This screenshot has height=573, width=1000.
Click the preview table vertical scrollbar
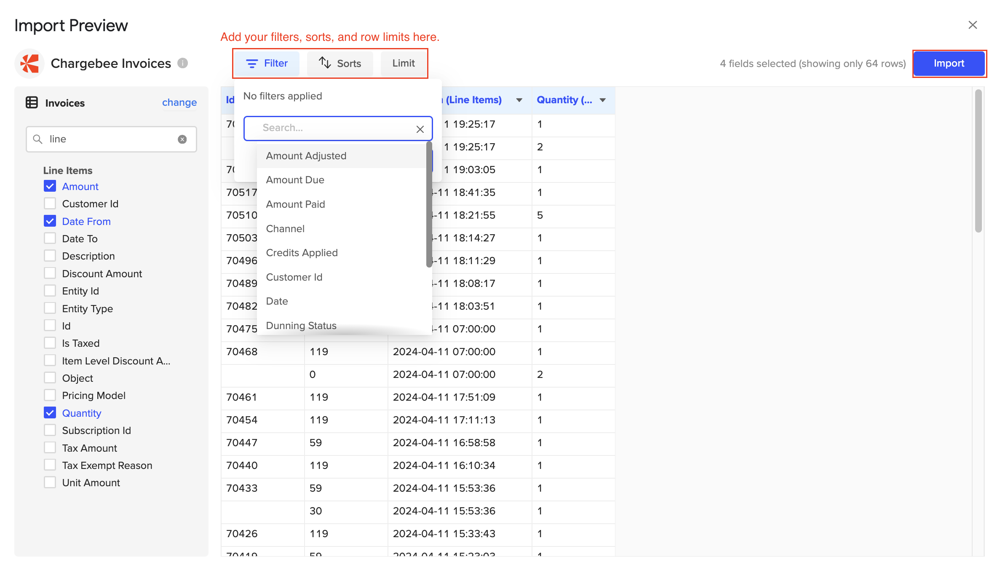tap(978, 161)
